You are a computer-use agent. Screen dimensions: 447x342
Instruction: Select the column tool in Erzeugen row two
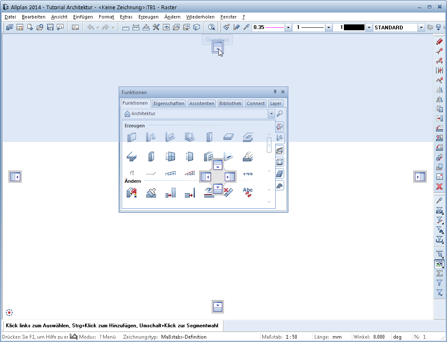click(x=151, y=156)
